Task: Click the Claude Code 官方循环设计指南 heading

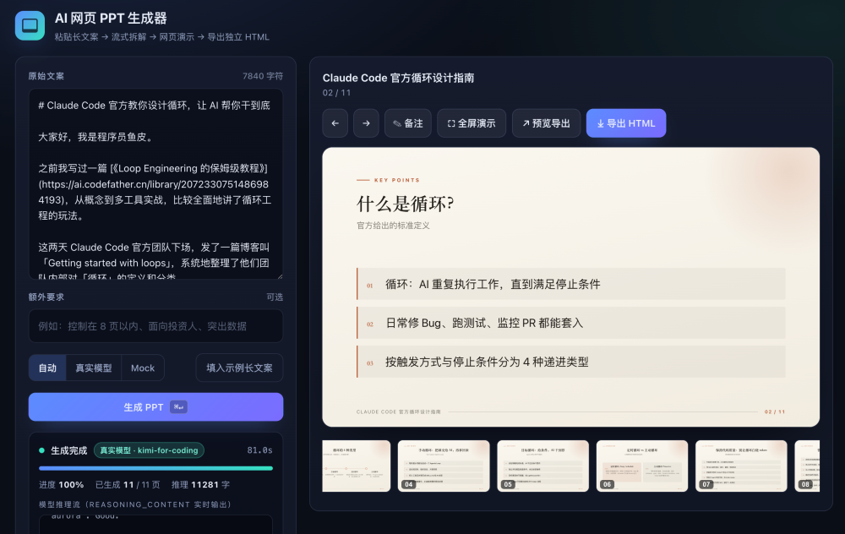Action: point(398,78)
